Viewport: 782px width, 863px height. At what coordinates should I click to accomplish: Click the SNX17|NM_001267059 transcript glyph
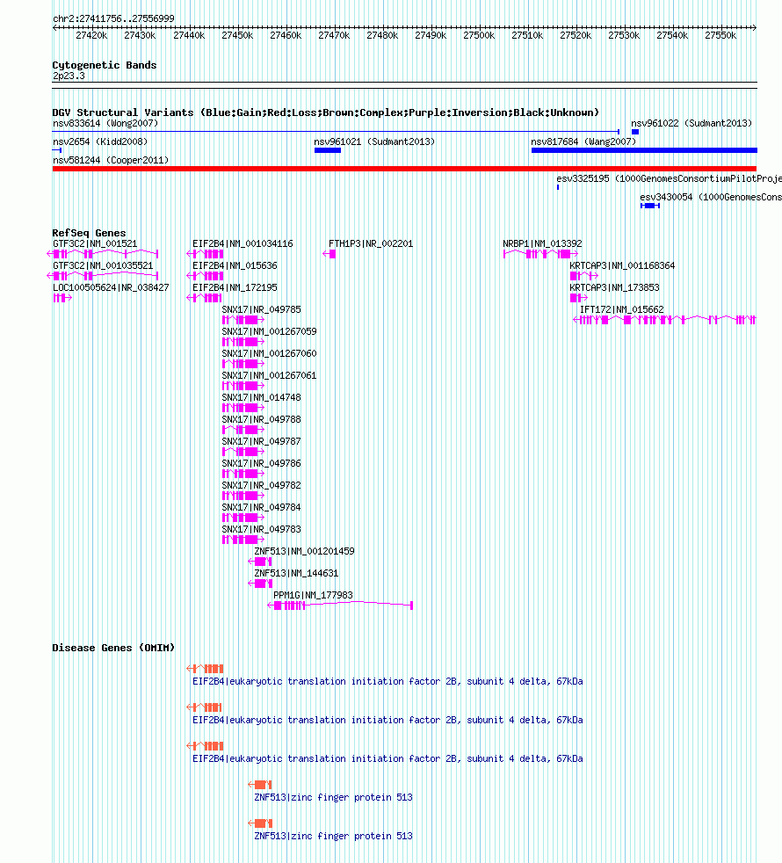coord(243,342)
